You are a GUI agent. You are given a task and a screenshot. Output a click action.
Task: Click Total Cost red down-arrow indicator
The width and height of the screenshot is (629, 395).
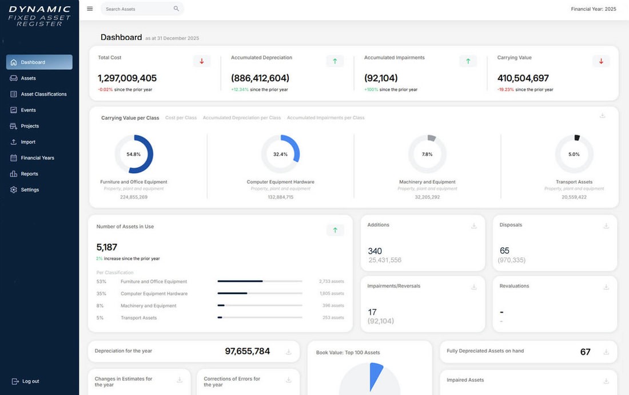click(202, 61)
